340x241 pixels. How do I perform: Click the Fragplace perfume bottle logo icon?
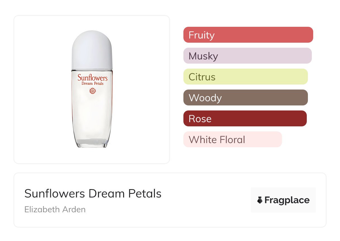click(x=260, y=200)
